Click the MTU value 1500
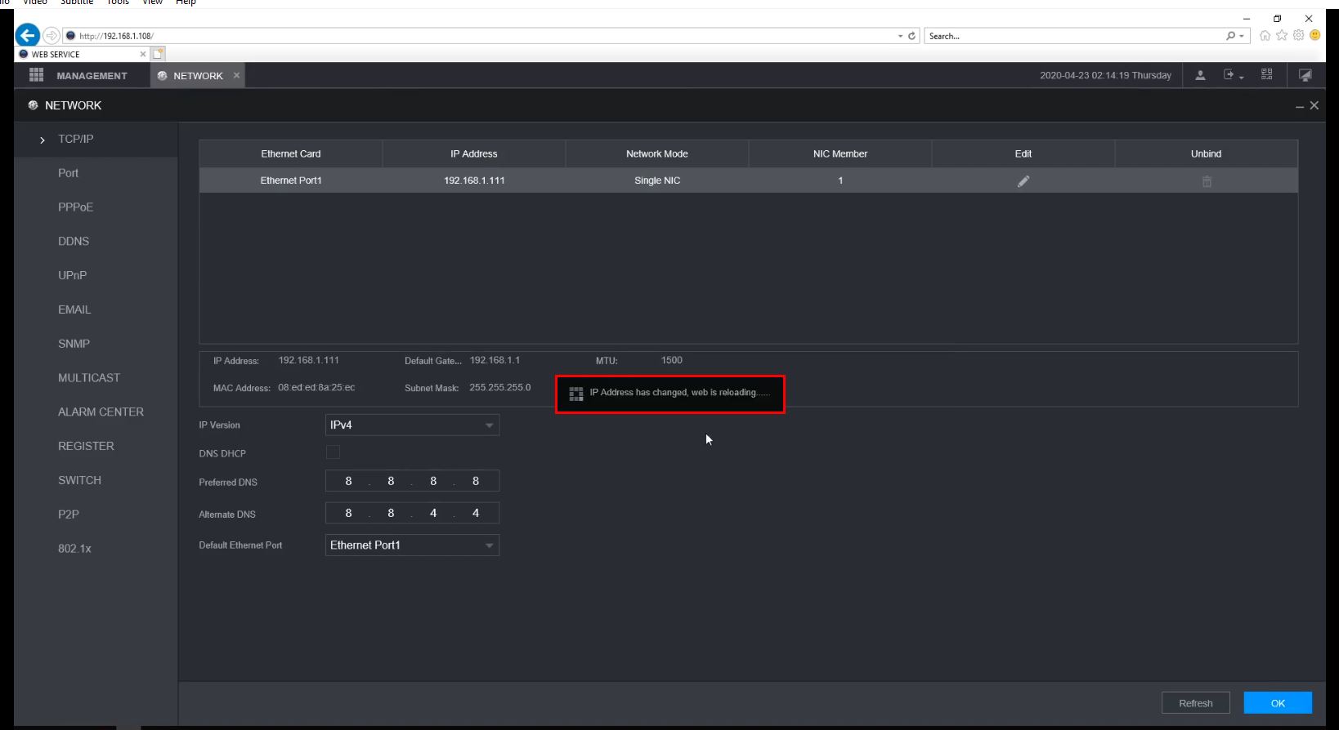 [672, 360]
